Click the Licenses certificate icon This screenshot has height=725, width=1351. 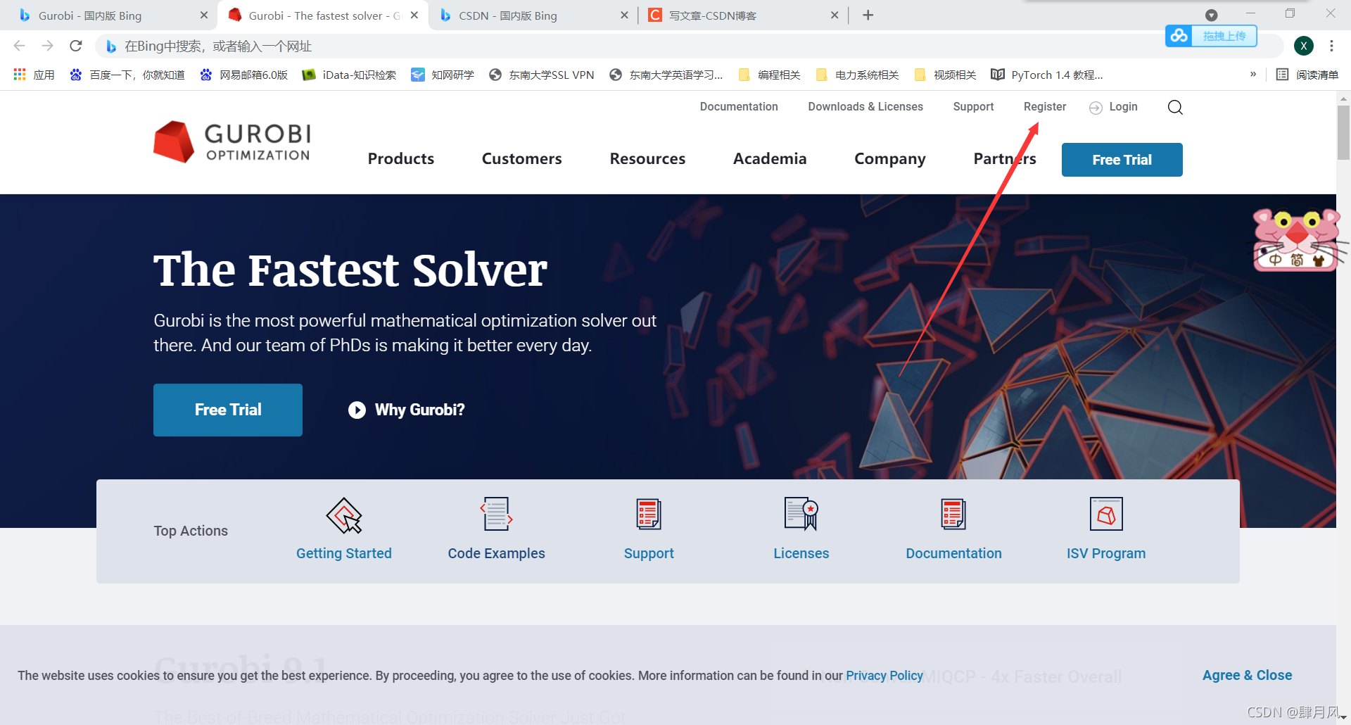(801, 514)
